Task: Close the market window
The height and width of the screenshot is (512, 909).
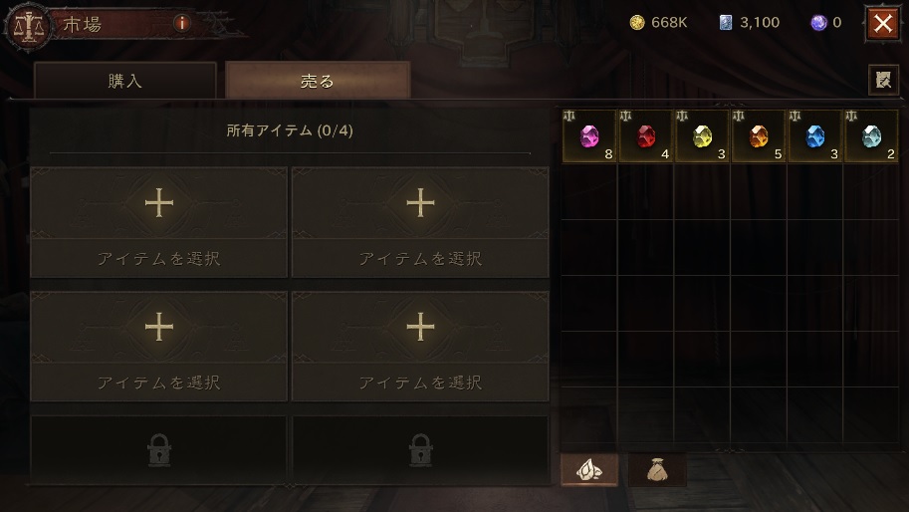Action: coord(883,24)
